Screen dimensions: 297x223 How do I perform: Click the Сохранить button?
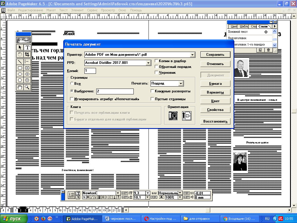215,55
